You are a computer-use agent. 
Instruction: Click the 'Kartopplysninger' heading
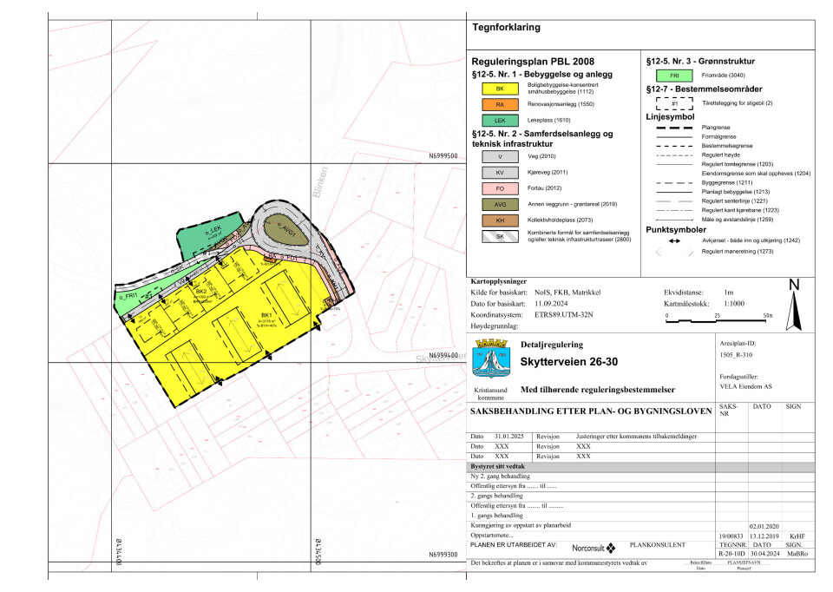click(x=498, y=281)
